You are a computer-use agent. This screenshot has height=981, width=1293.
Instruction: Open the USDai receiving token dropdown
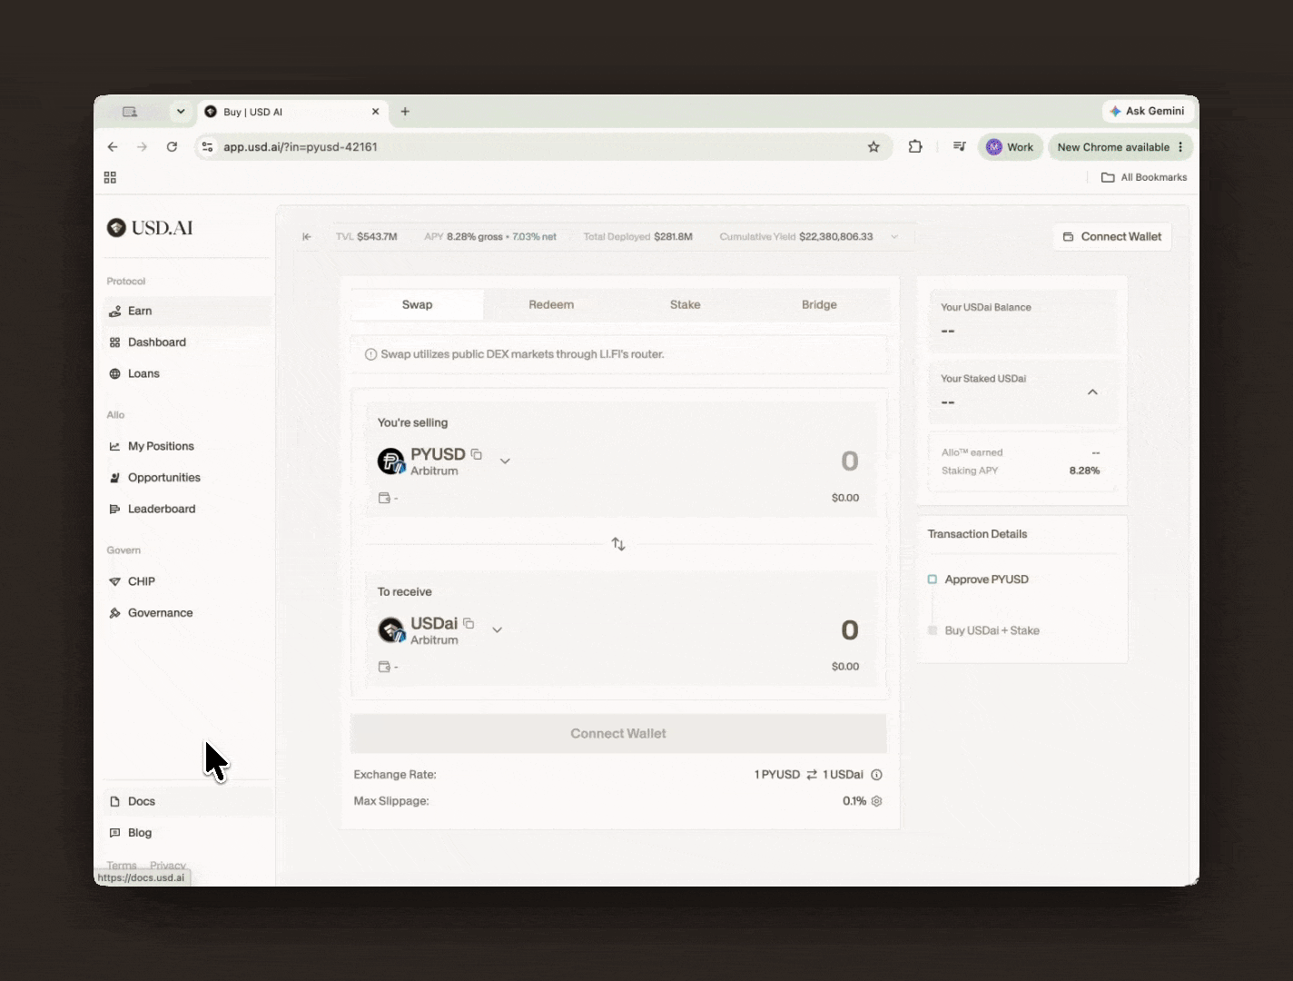tap(497, 630)
